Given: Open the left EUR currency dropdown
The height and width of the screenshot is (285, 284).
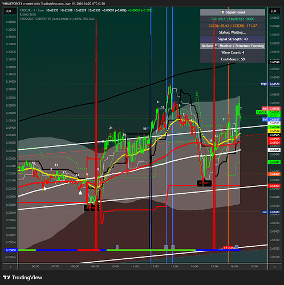Looking at the screenshot, I should click(9, 11).
